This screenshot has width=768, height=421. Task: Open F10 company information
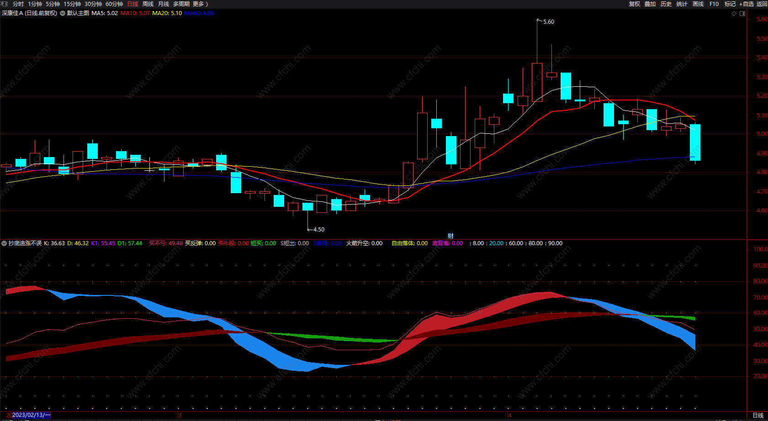click(x=714, y=4)
